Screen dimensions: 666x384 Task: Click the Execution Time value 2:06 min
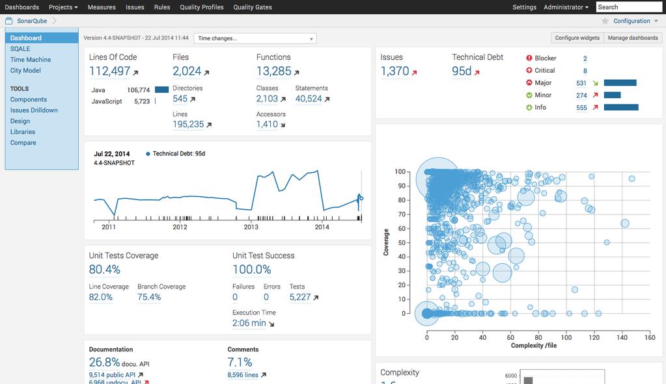pos(249,323)
